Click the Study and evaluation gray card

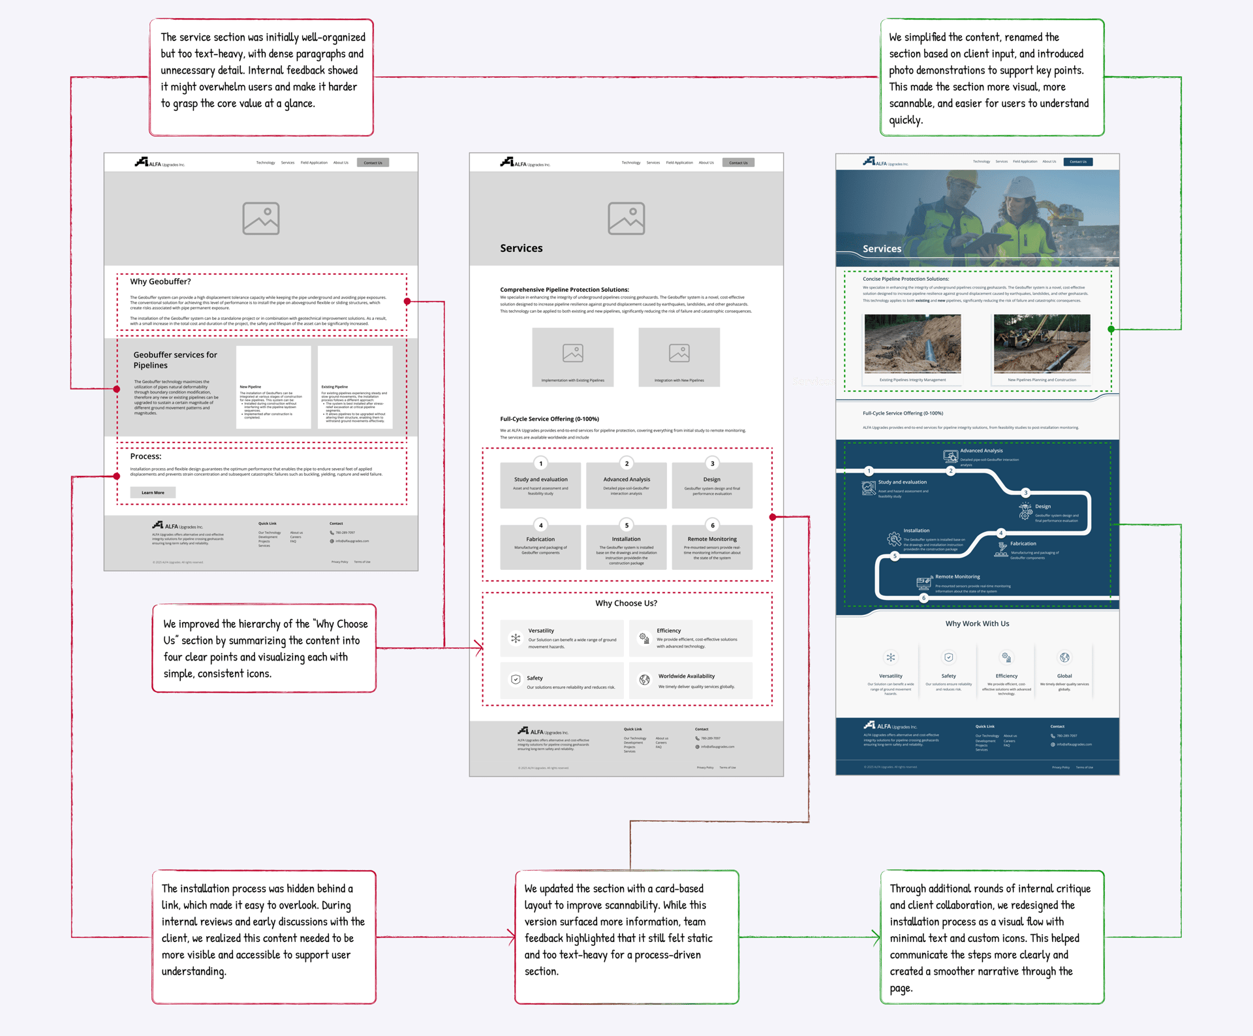click(x=540, y=486)
